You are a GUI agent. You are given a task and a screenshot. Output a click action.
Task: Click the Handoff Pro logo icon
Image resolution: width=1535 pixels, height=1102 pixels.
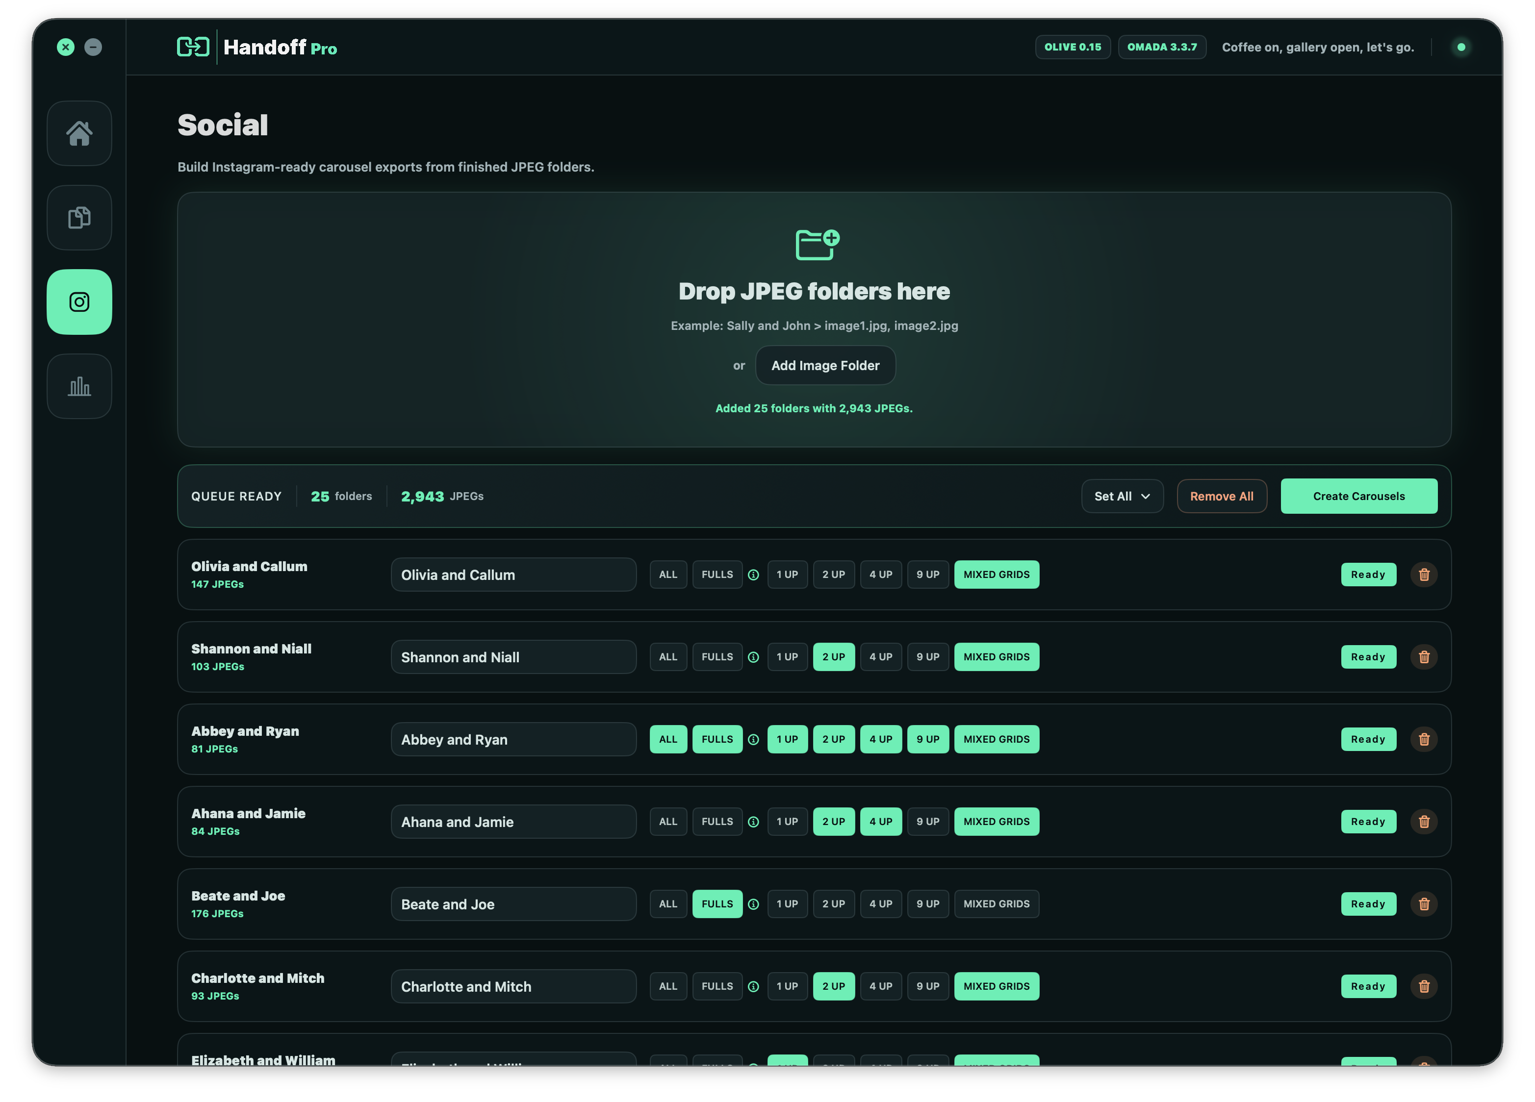[193, 47]
